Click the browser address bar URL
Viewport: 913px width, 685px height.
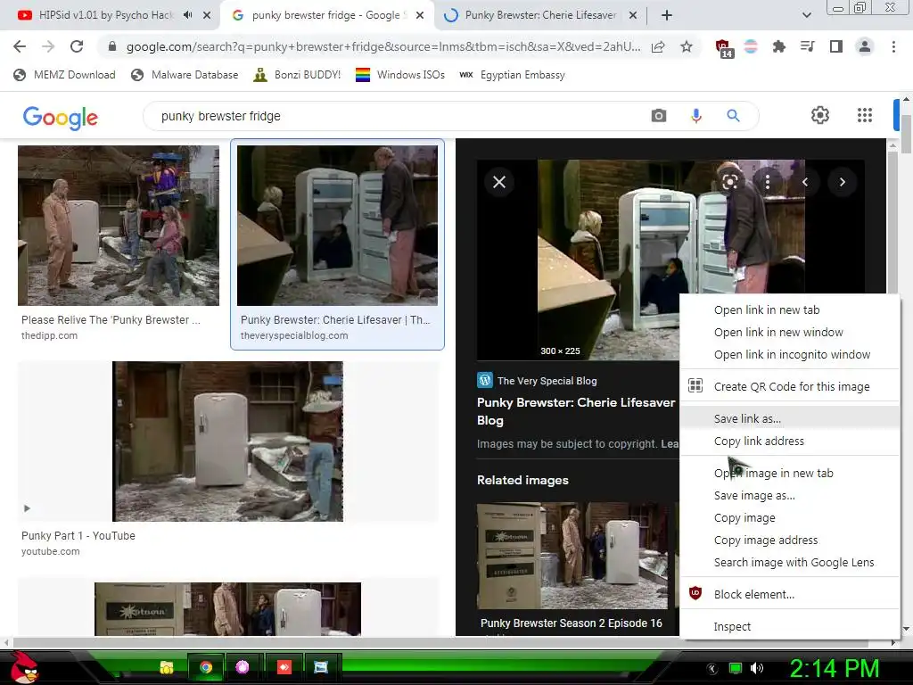tap(383, 46)
